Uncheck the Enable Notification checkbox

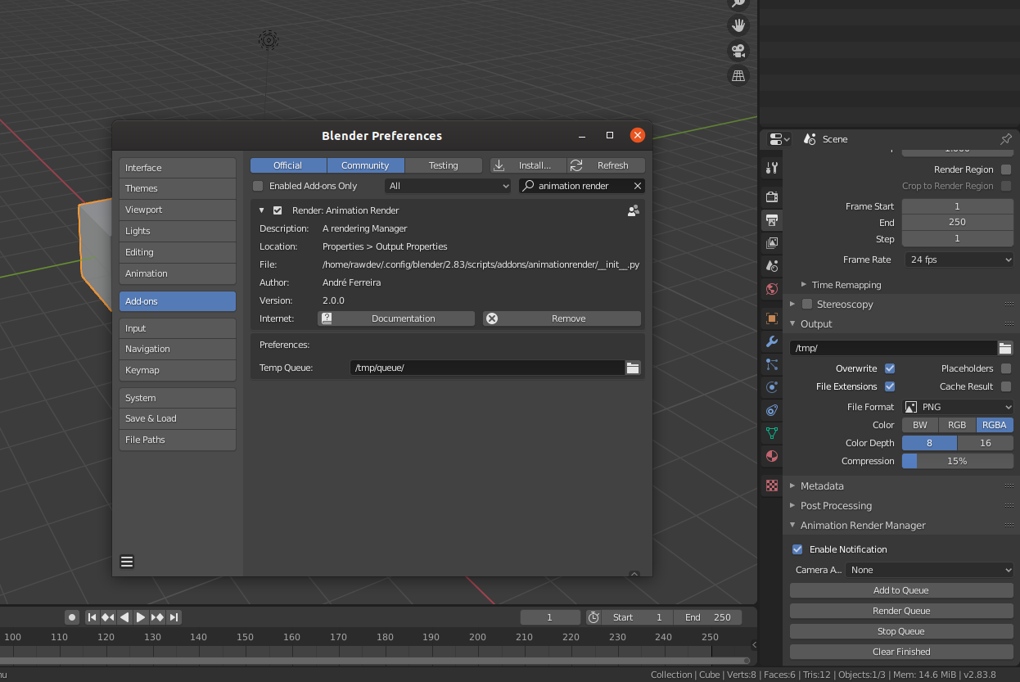point(797,549)
